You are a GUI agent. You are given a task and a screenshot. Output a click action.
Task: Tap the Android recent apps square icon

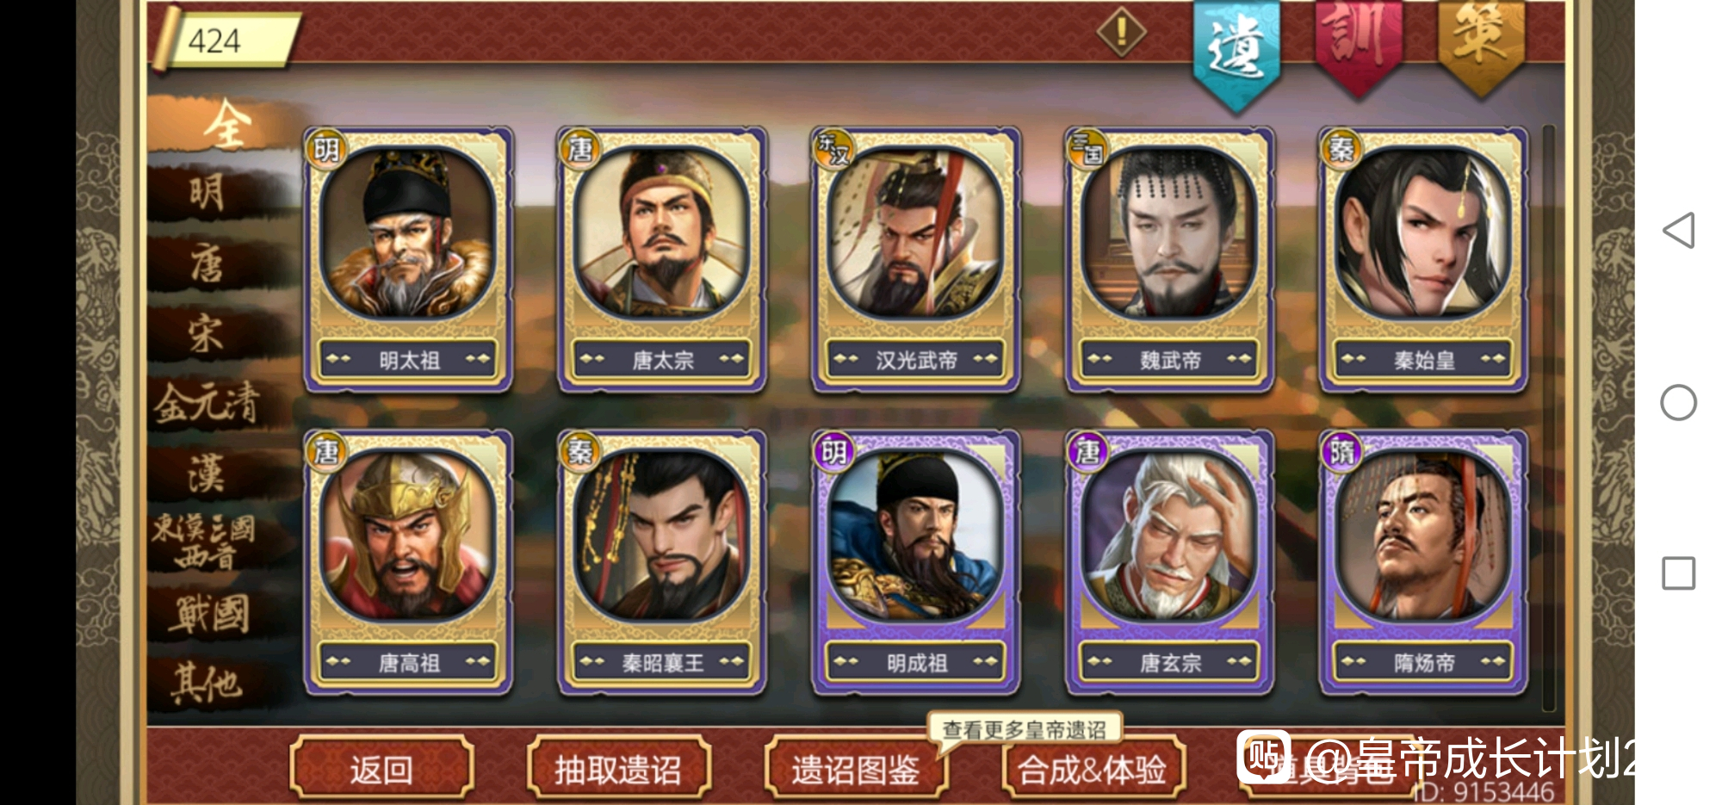pos(1679,573)
